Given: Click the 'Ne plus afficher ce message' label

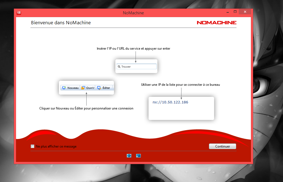Looking at the screenshot, I should [x=56, y=146].
